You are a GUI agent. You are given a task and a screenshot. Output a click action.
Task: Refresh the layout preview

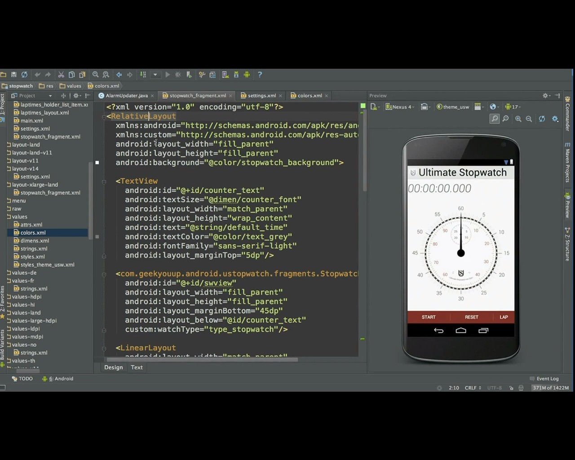click(542, 119)
